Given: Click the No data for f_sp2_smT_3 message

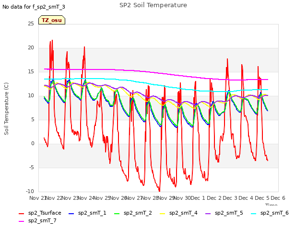Looking at the screenshot, I should pos(34,7).
